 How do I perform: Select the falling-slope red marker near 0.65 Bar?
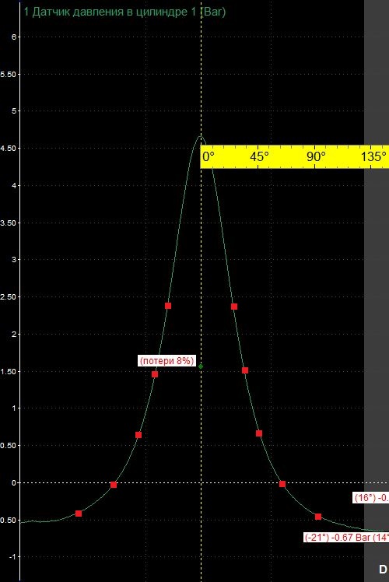pyautogui.click(x=259, y=433)
